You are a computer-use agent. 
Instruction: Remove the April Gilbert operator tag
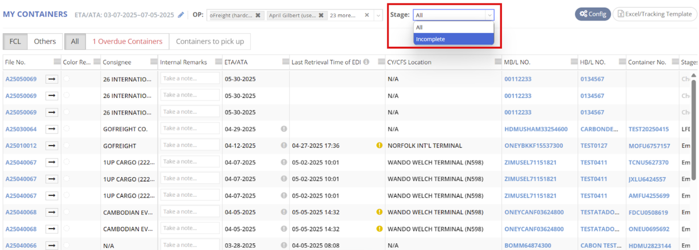[x=321, y=15]
